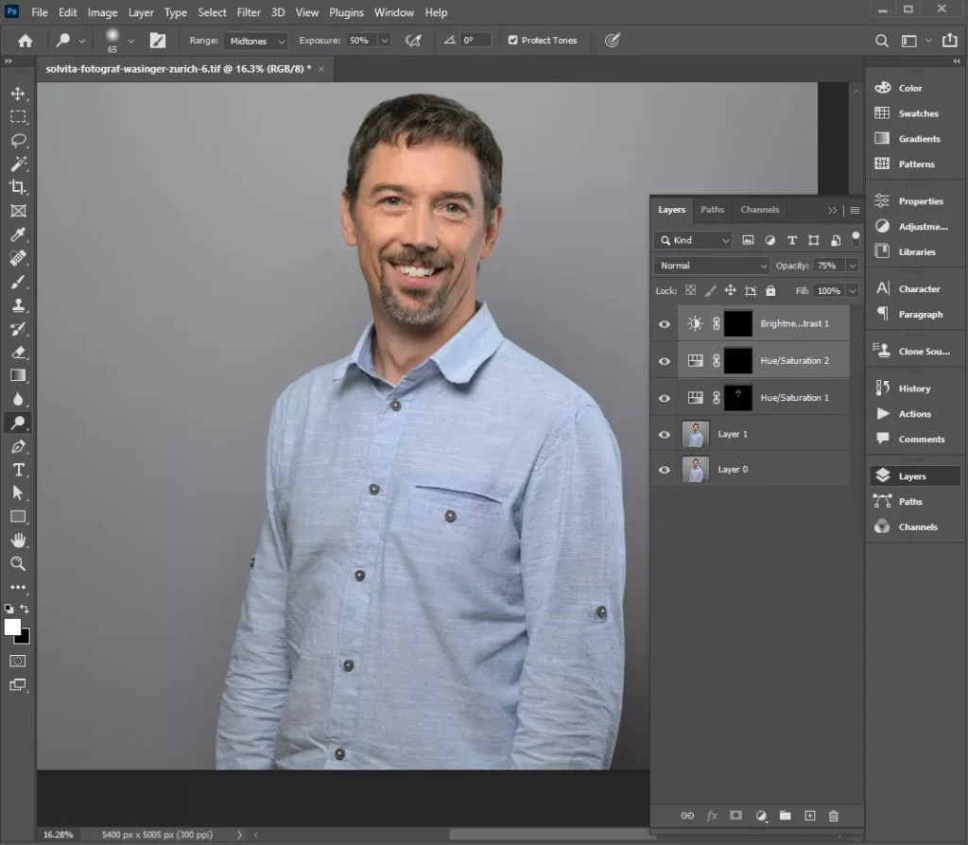Select the Lasso tool
The height and width of the screenshot is (845, 968).
pyautogui.click(x=18, y=141)
